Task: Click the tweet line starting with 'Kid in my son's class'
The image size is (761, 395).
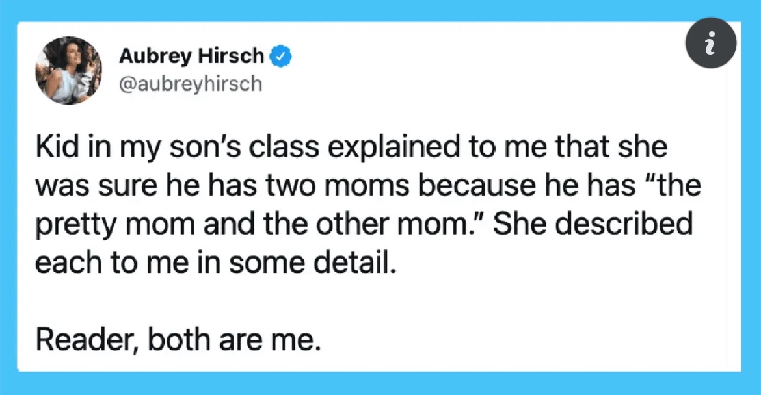Action: tap(351, 147)
